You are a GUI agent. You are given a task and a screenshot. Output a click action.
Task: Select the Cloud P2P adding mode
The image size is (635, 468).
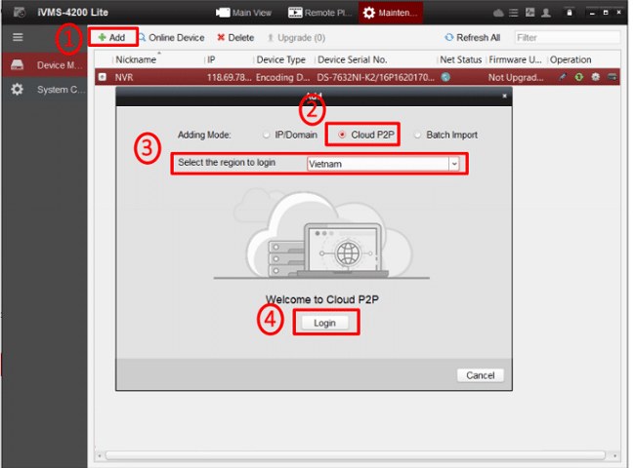342,135
